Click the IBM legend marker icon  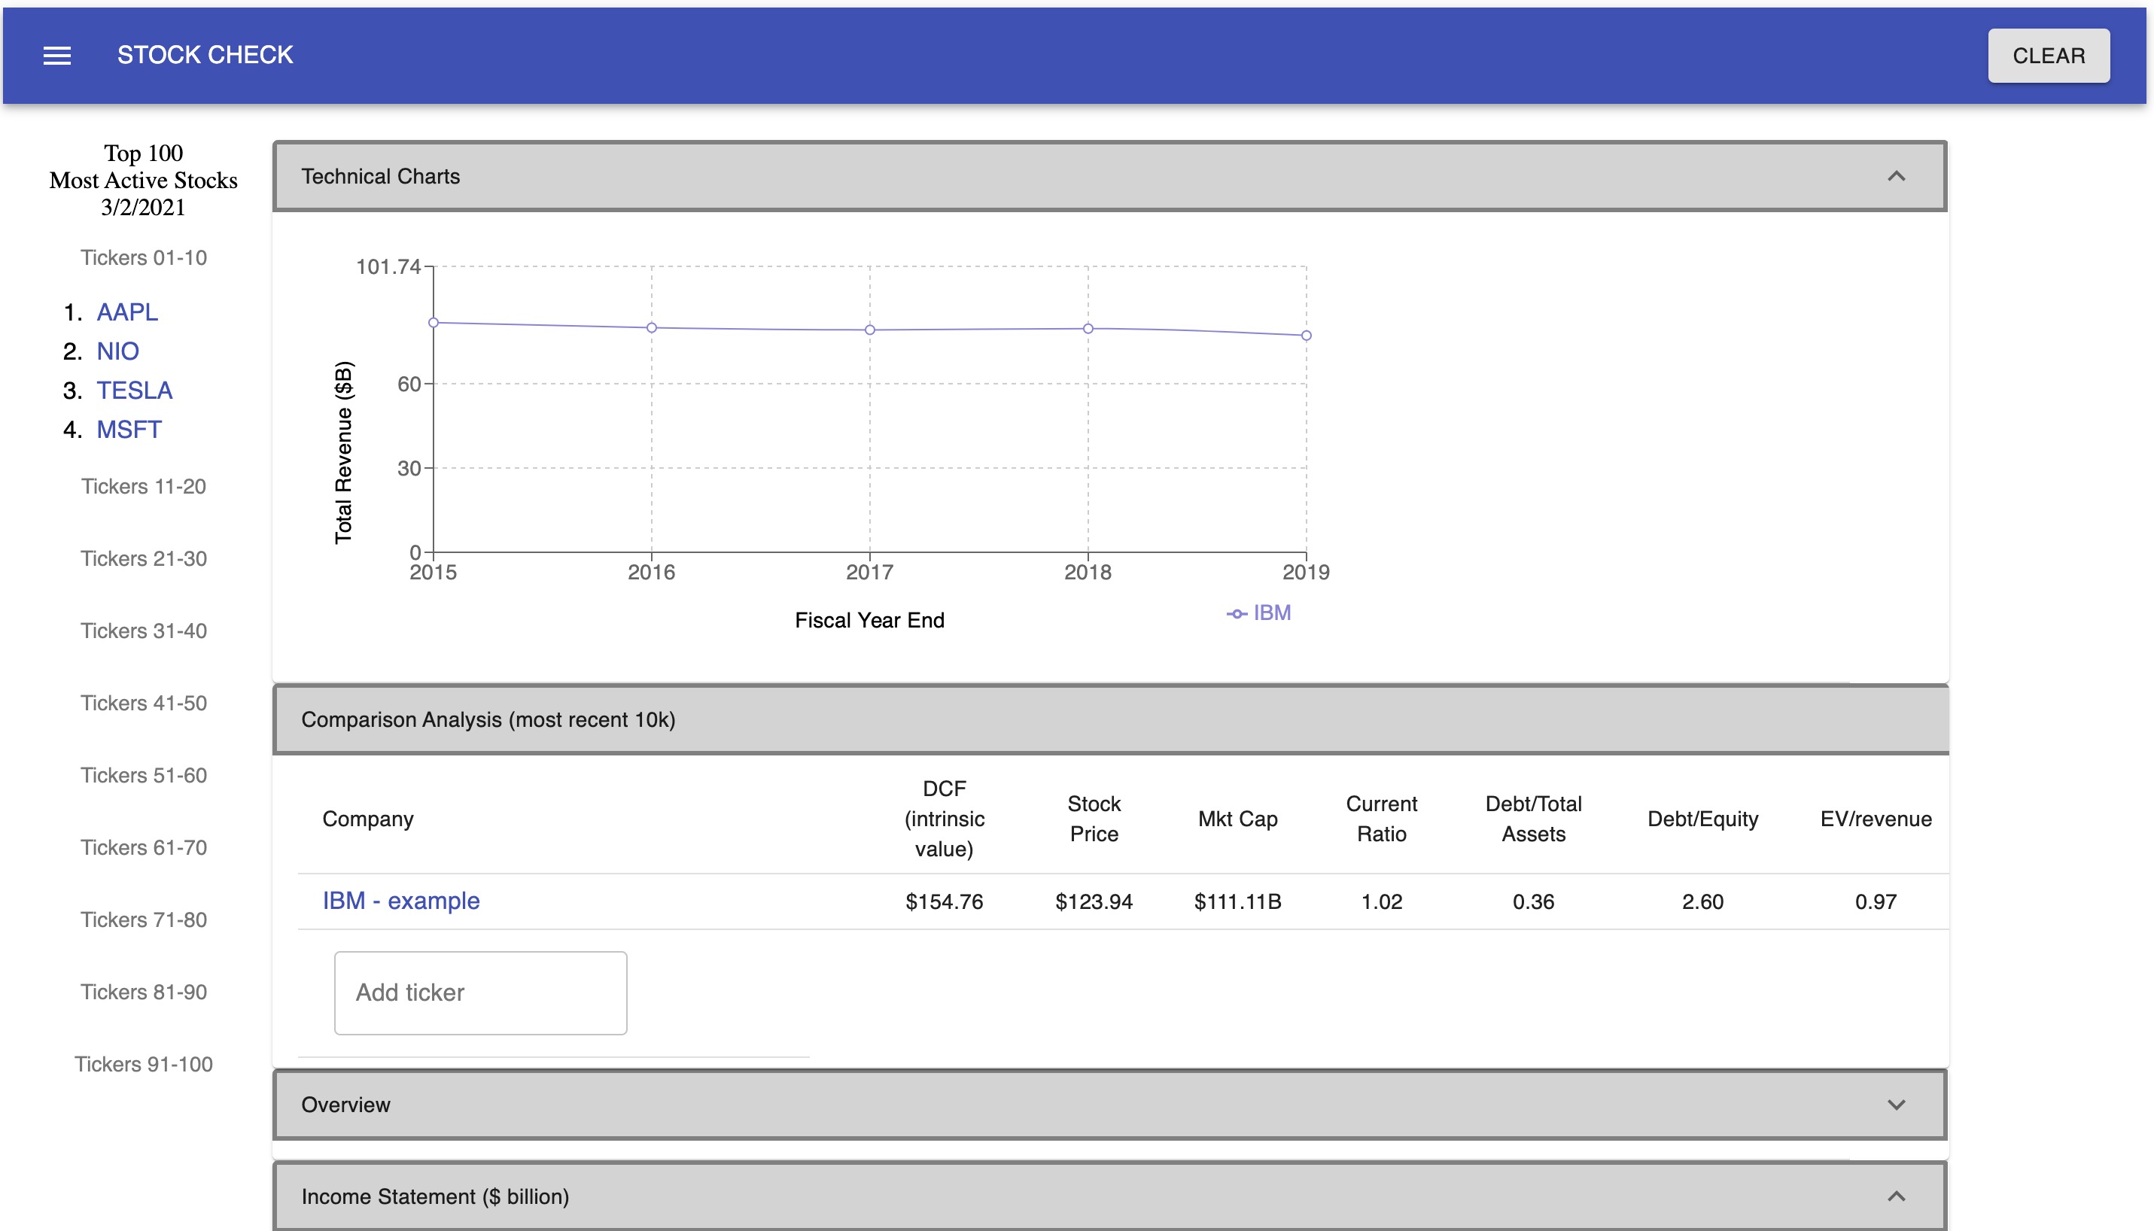(x=1236, y=614)
